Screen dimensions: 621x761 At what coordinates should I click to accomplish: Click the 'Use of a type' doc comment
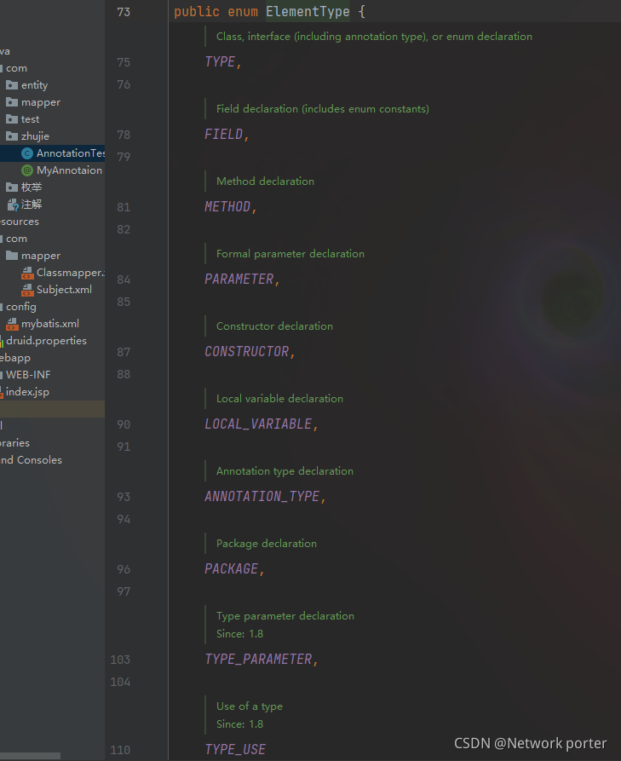click(x=250, y=706)
